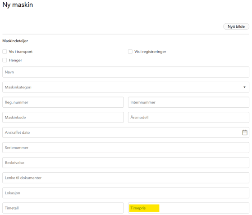252x215 pixels.
Task: Click the Nytt bilde button
Action: click(236, 26)
